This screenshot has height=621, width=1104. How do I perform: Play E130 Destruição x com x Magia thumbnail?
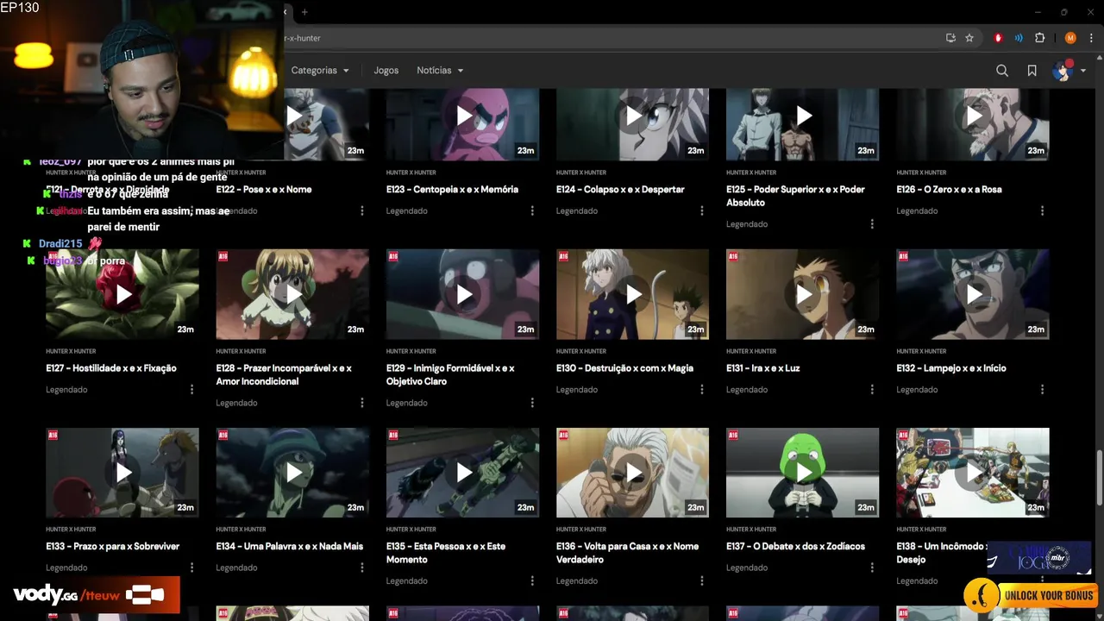pos(632,294)
